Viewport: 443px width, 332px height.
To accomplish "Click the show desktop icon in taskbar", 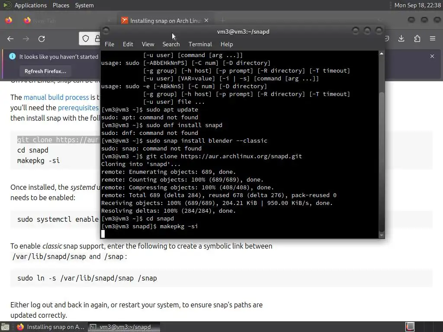I will 5,327.
